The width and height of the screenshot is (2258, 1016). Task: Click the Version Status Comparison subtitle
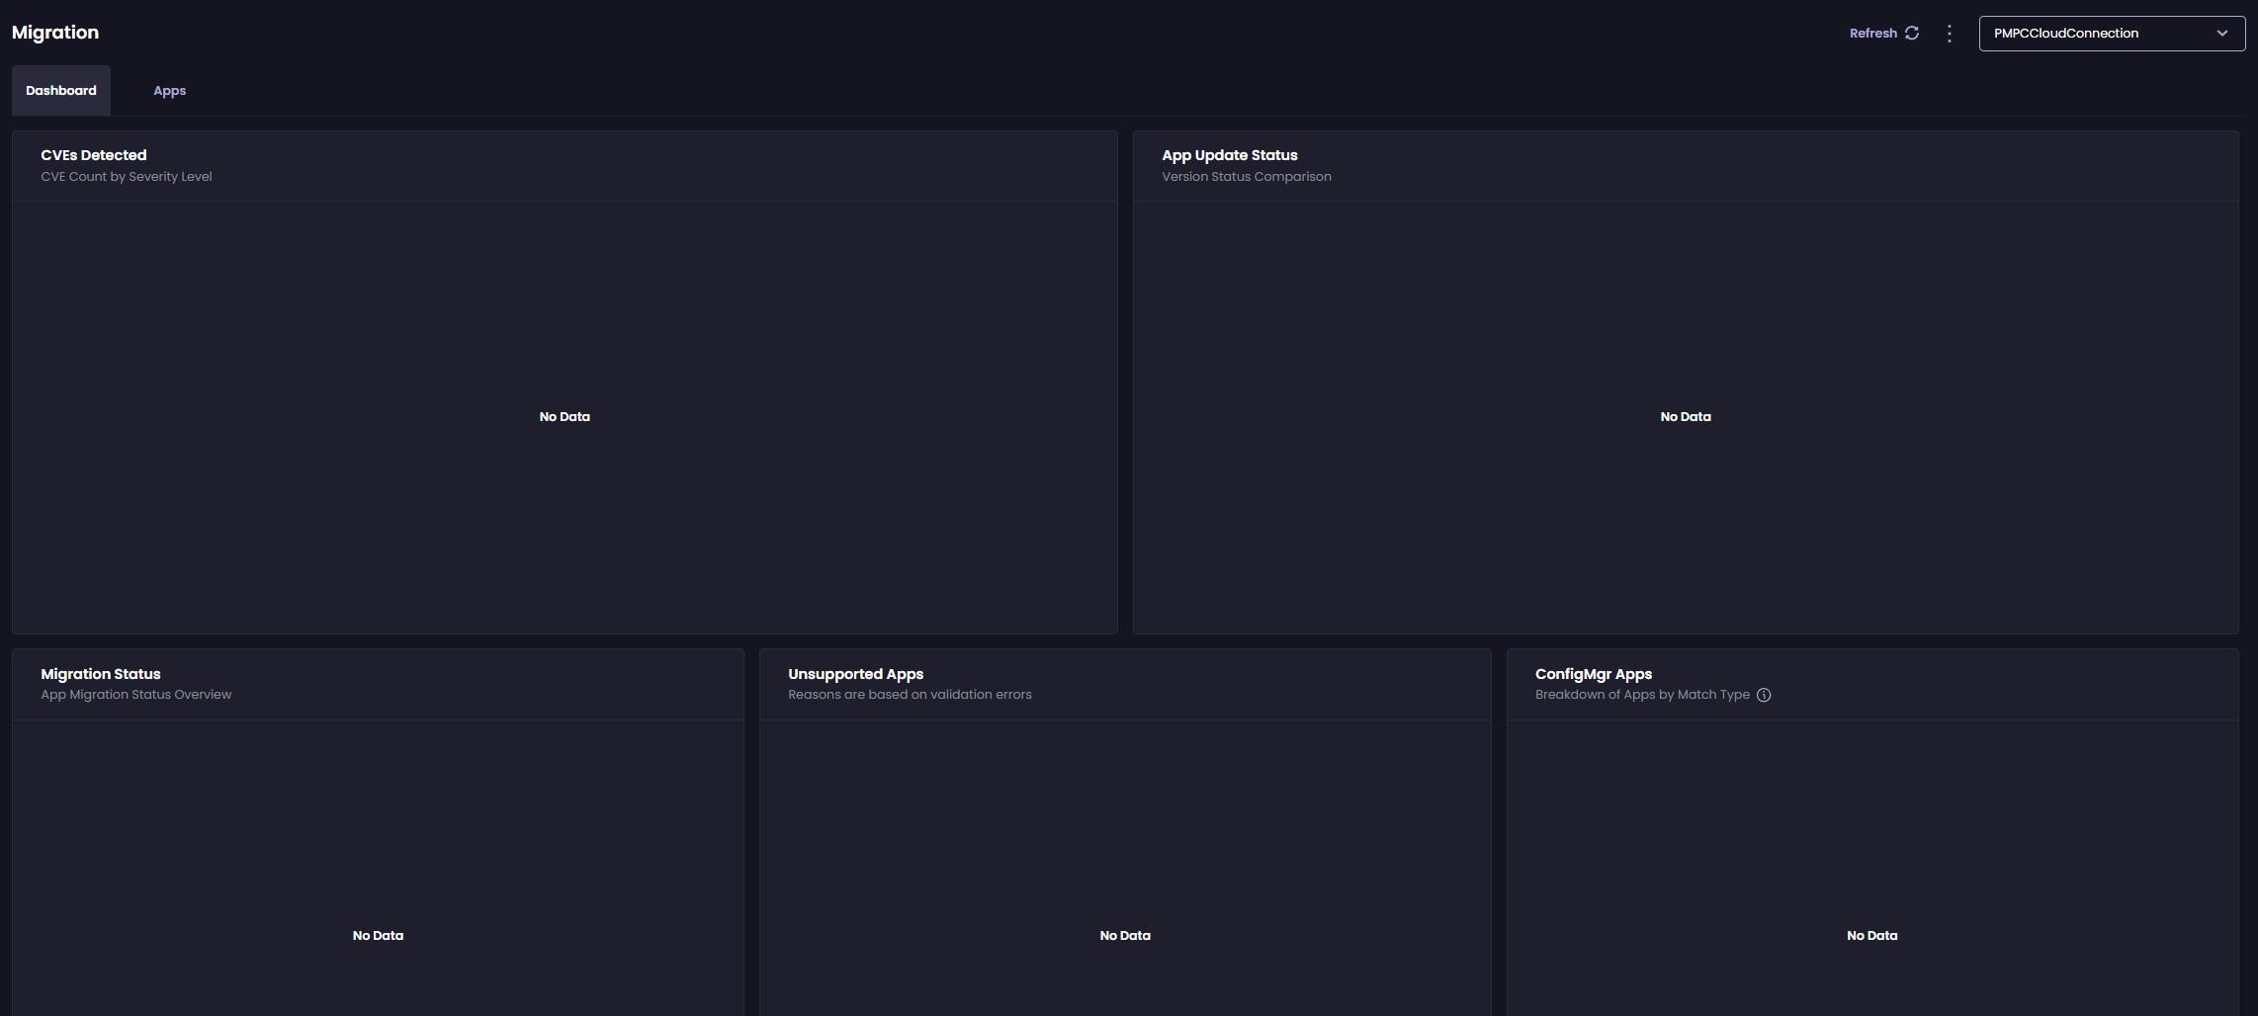coord(1246,177)
